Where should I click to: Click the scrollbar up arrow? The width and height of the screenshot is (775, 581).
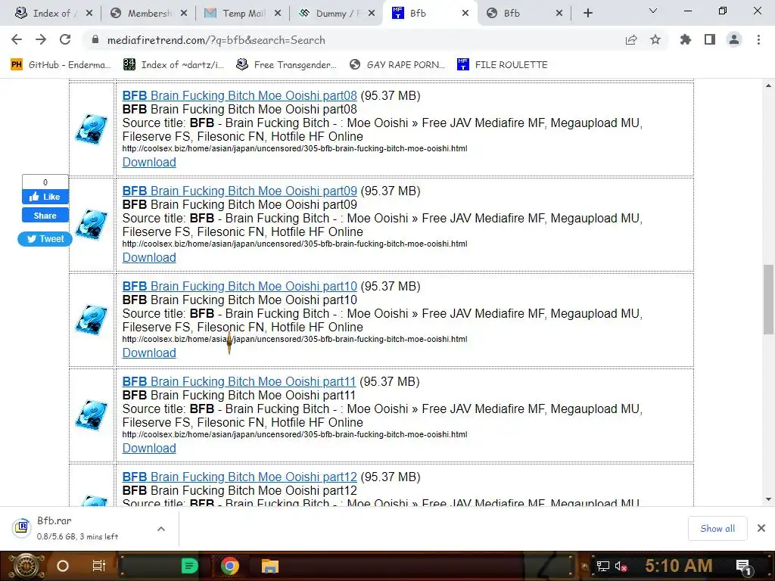click(x=768, y=85)
